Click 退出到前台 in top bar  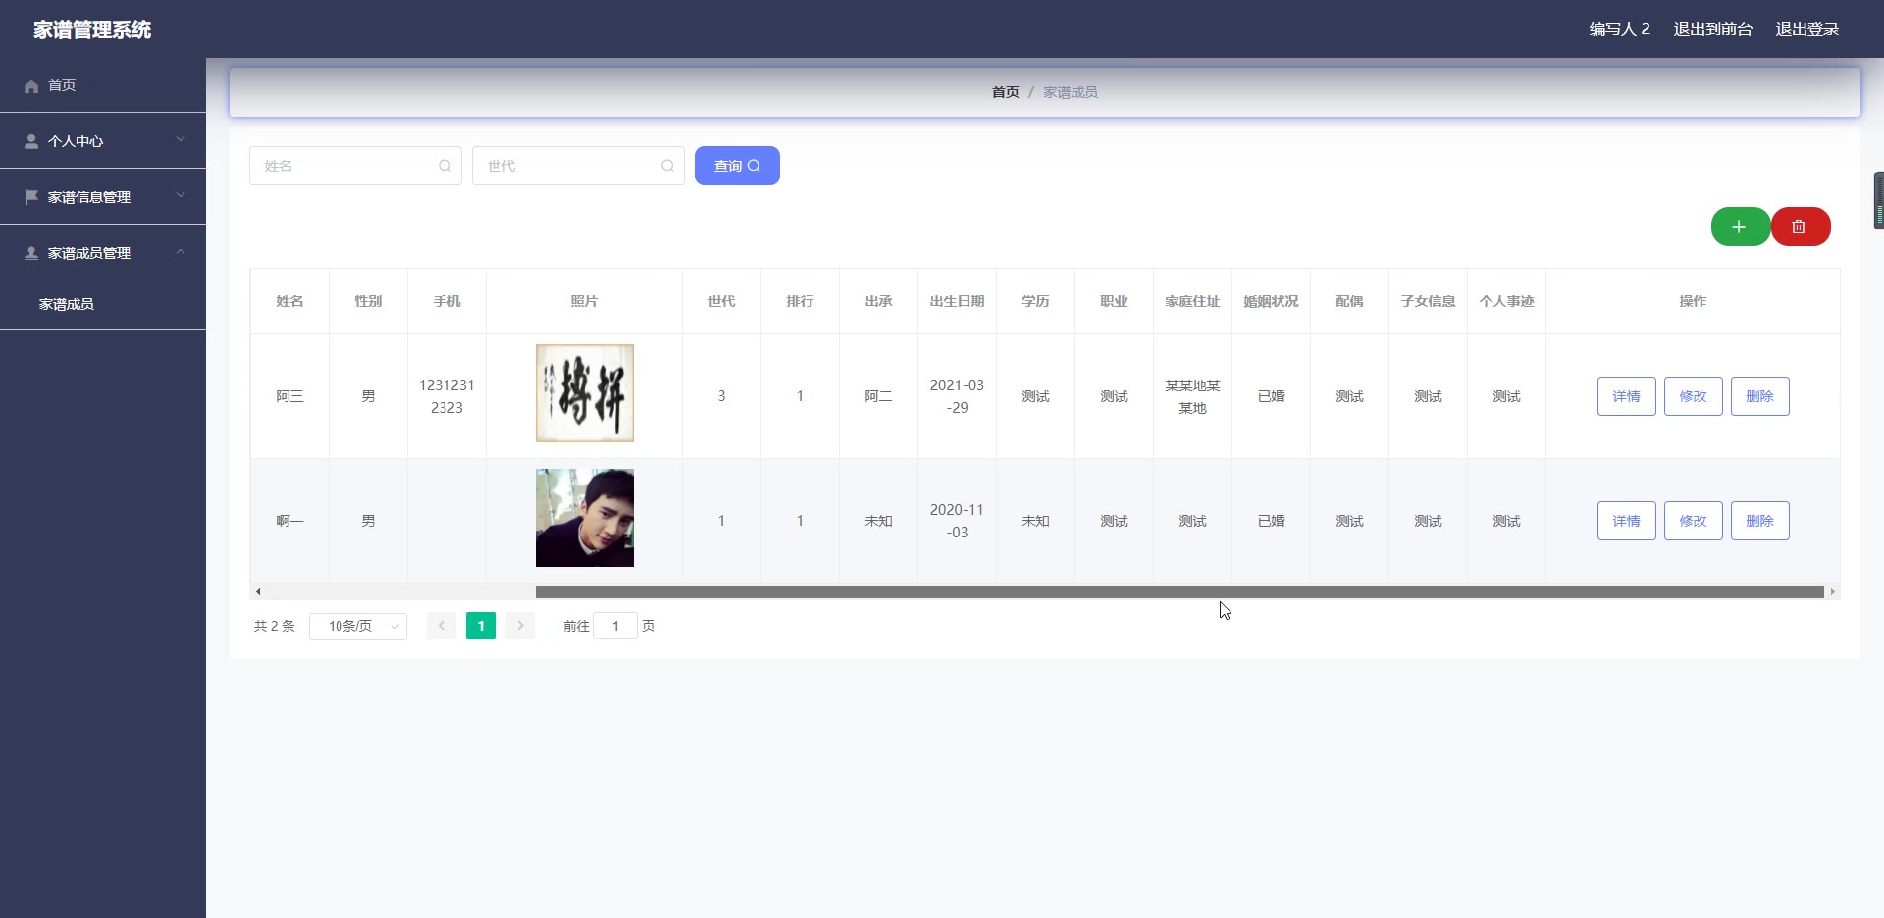coord(1712,29)
